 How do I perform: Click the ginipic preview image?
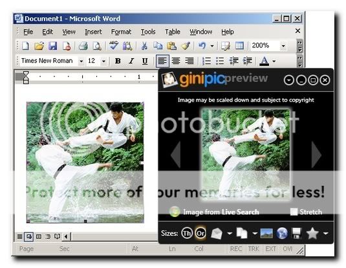pos(246,155)
